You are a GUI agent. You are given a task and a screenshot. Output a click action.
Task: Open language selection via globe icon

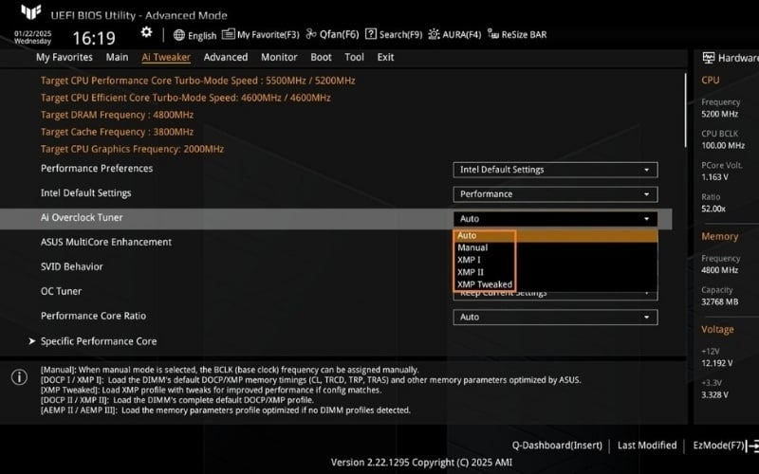tap(179, 35)
